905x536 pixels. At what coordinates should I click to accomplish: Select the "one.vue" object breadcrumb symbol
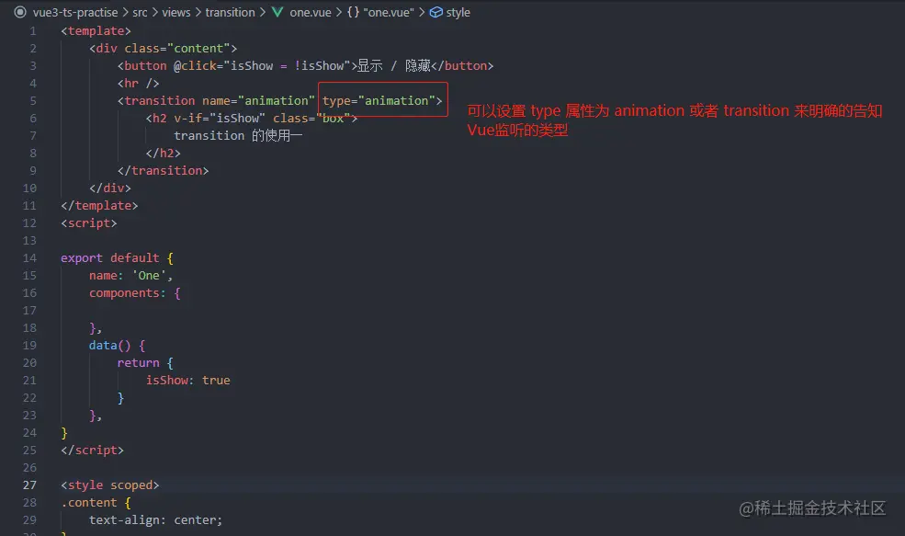tap(389, 12)
